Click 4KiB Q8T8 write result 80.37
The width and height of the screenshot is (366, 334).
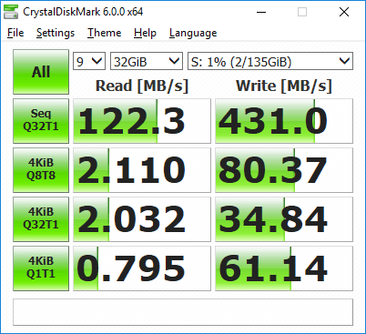click(x=284, y=170)
